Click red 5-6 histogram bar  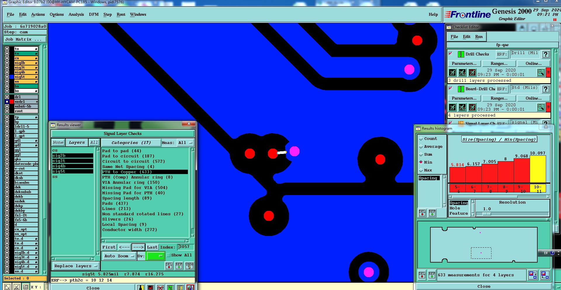click(x=457, y=175)
